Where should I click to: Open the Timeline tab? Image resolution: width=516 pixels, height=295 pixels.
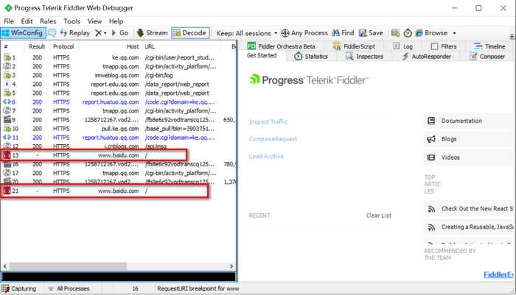coord(489,46)
